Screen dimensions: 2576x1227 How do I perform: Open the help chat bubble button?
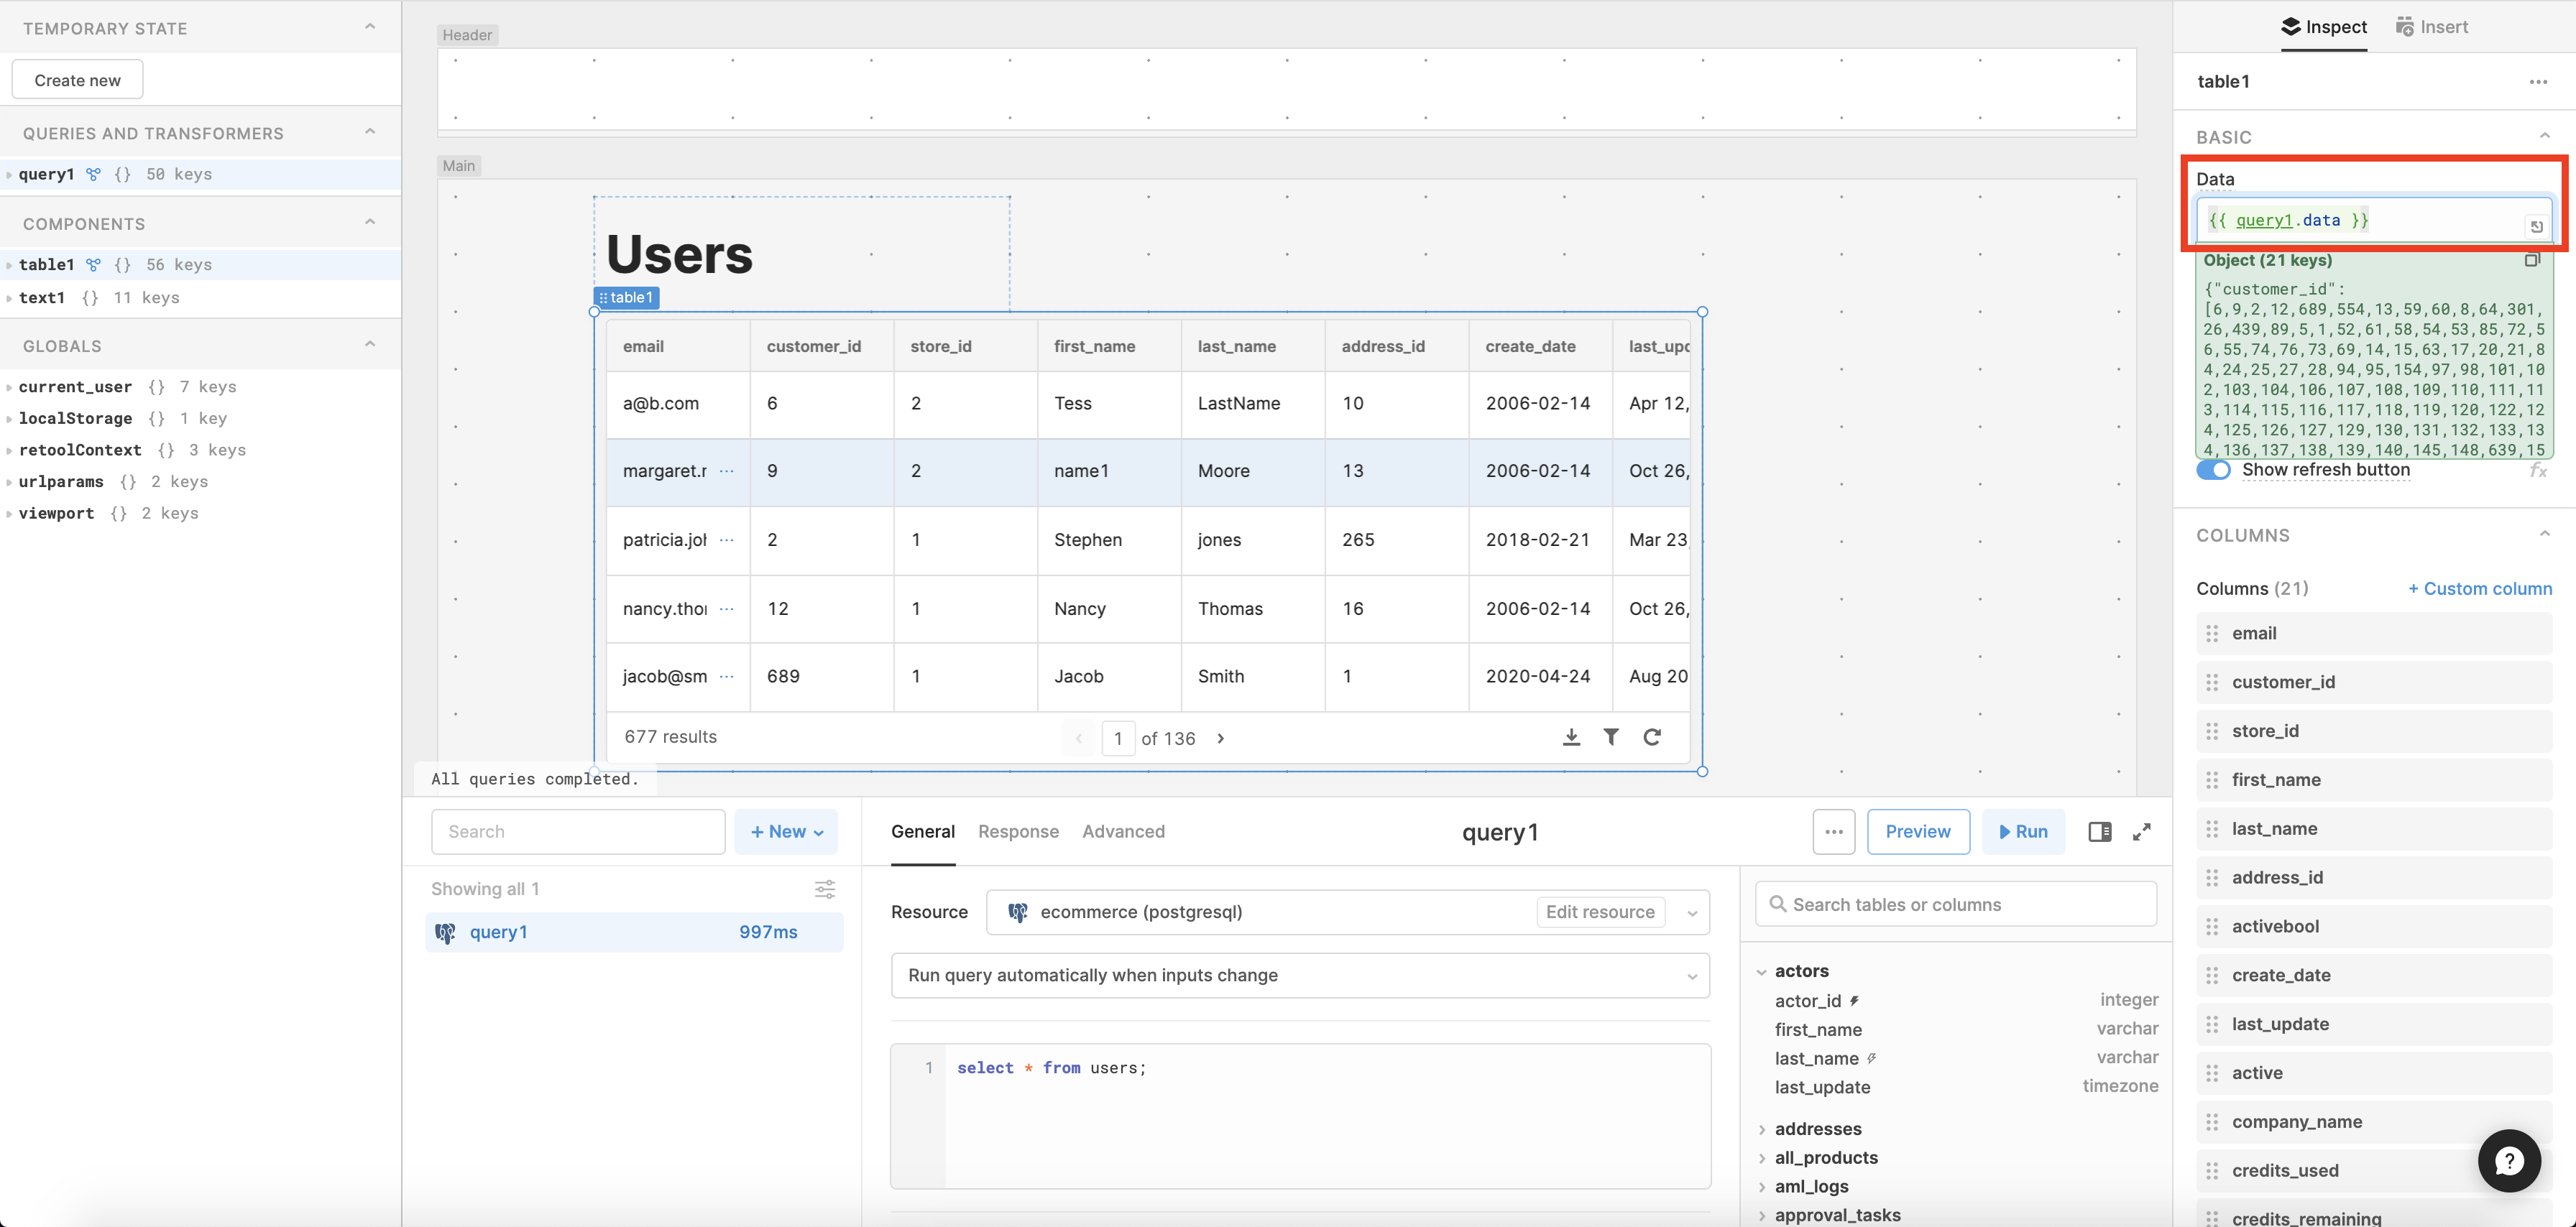2509,1161
